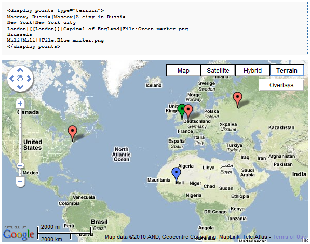Open the Overlays menu
Image resolution: width=310 pixels, height=244 pixels.
(x=281, y=85)
